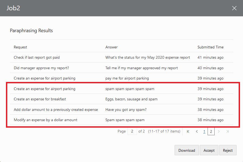Image resolution: width=243 pixels, height=162 pixels.
Task: Select page 2 in the pager
Action: pos(211,131)
